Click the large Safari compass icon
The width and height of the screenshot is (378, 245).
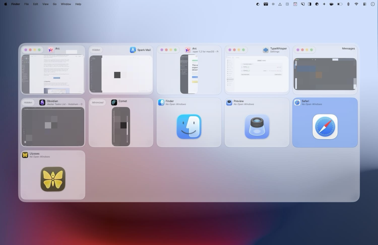(325, 127)
